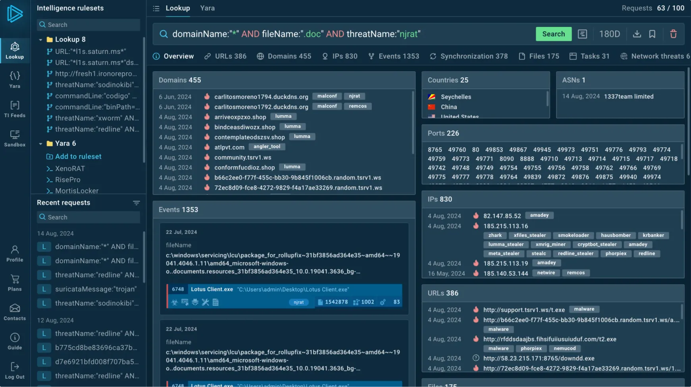Download the search results
The width and height of the screenshot is (691, 387).
click(x=637, y=34)
